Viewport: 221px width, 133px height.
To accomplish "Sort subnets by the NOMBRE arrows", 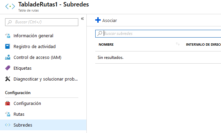I will point(178,44).
